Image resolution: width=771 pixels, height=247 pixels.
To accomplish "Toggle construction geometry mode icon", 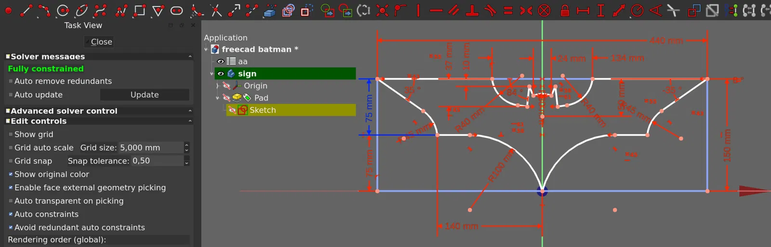I will tap(306, 10).
